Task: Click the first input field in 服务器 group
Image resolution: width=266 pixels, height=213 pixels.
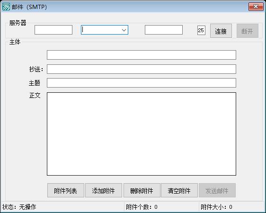Action: [53, 30]
